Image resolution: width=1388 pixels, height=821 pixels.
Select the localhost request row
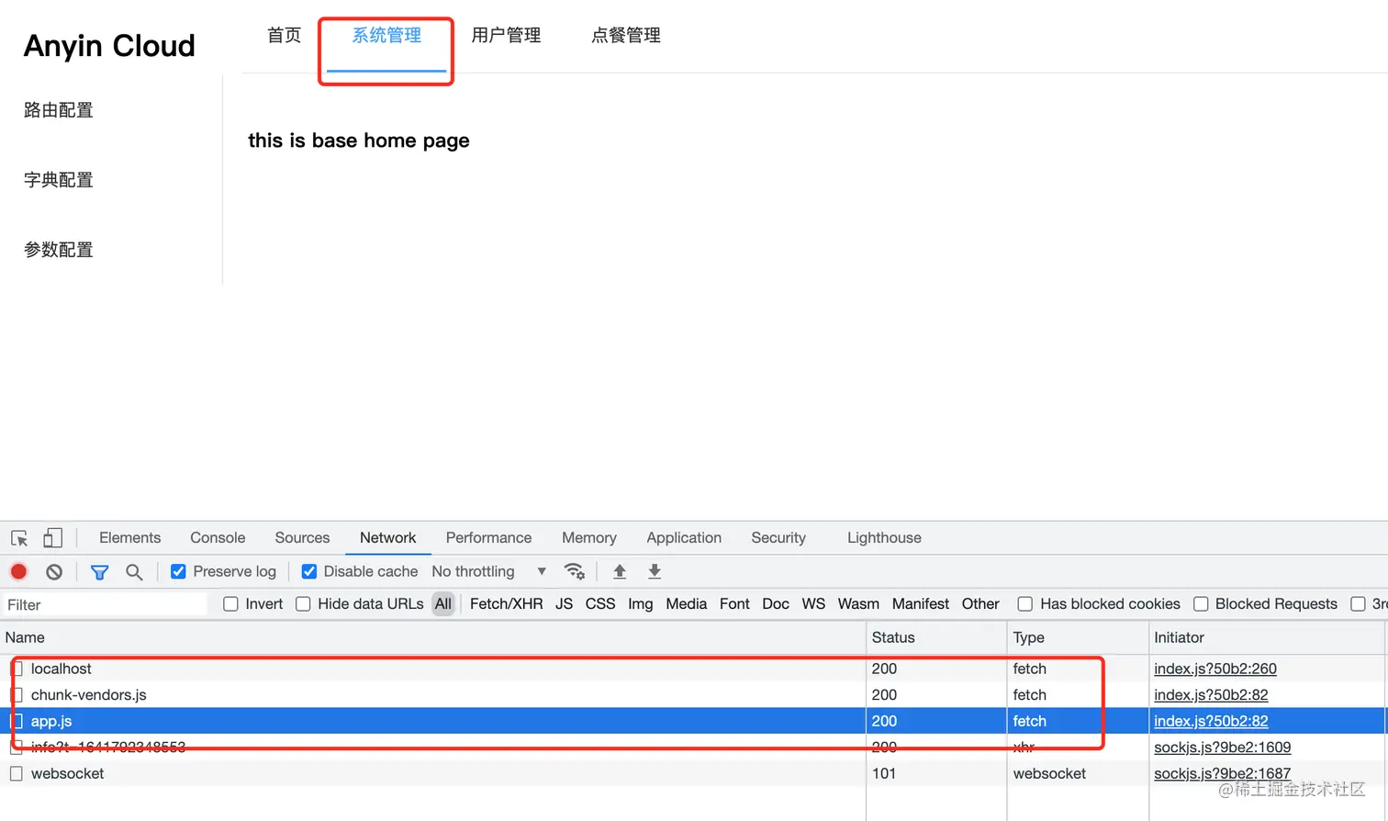(694, 669)
